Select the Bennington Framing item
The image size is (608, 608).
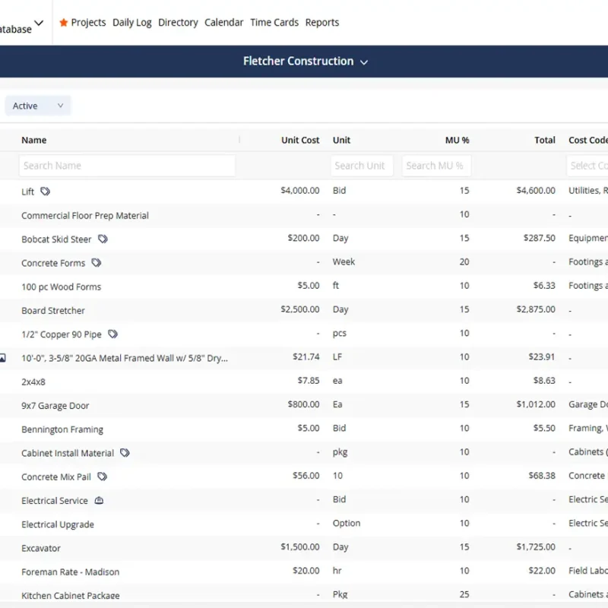point(62,429)
